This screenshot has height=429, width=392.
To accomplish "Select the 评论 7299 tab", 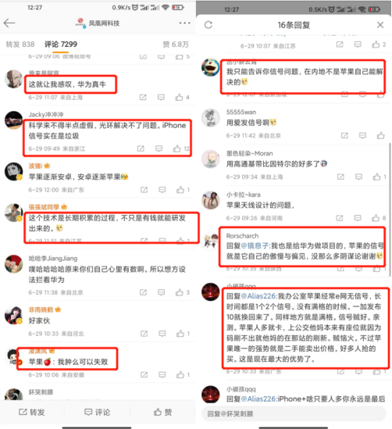I will [61, 45].
